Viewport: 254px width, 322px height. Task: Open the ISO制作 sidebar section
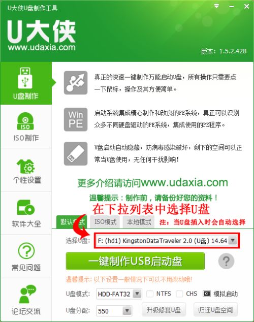click(x=26, y=126)
